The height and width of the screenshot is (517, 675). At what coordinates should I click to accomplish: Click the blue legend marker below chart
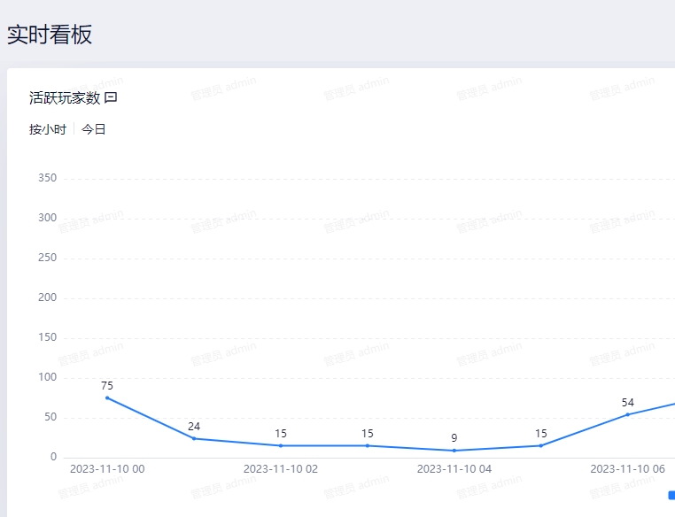click(671, 495)
